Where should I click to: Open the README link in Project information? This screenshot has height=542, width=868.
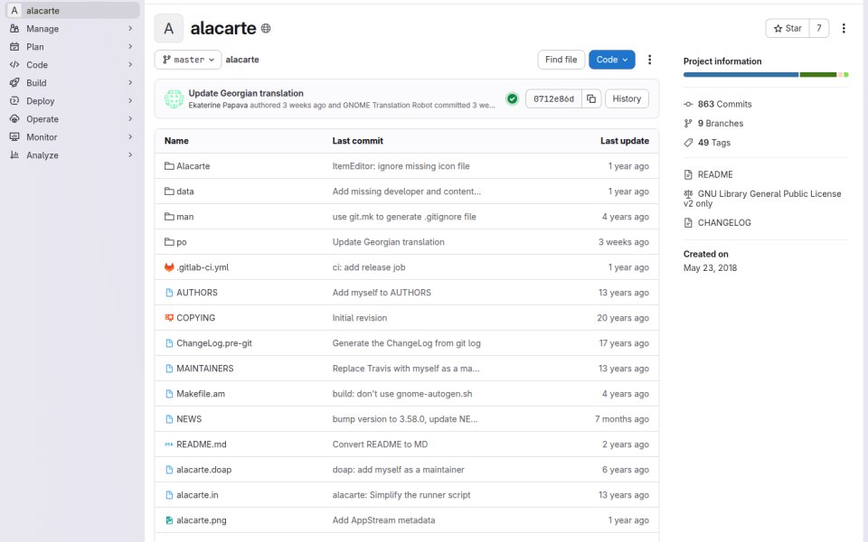click(x=715, y=174)
